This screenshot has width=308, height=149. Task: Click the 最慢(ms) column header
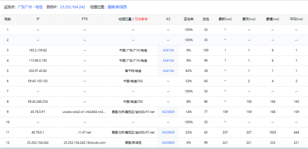coord(273,19)
